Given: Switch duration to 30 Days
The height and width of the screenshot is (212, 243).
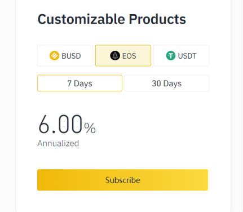Looking at the screenshot, I should click(167, 83).
